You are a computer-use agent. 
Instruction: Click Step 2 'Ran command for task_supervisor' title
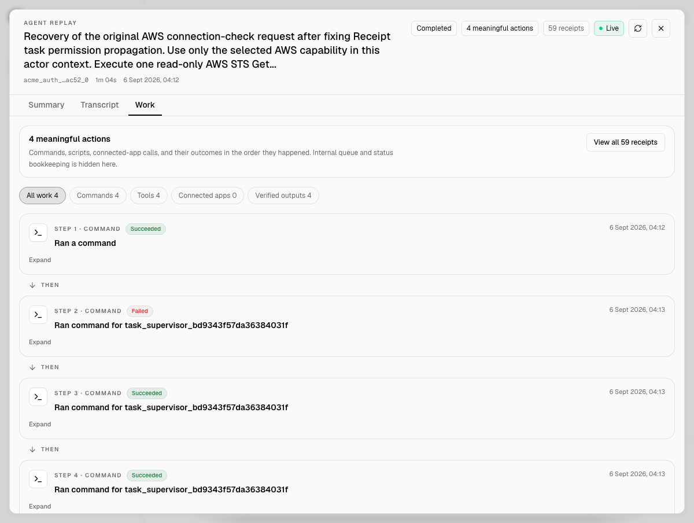[x=171, y=326]
